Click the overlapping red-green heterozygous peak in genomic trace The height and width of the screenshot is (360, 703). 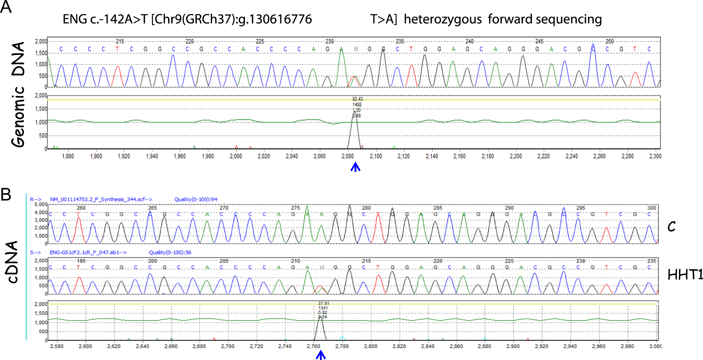pyautogui.click(x=354, y=81)
